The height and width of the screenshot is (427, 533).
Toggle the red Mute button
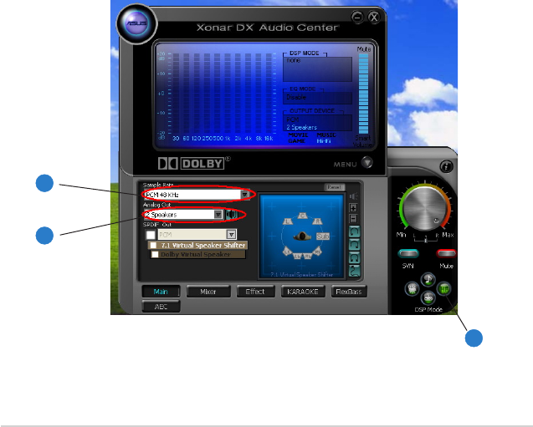coord(446,253)
